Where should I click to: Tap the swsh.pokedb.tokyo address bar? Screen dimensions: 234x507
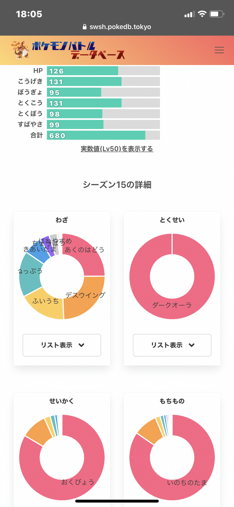click(x=117, y=27)
